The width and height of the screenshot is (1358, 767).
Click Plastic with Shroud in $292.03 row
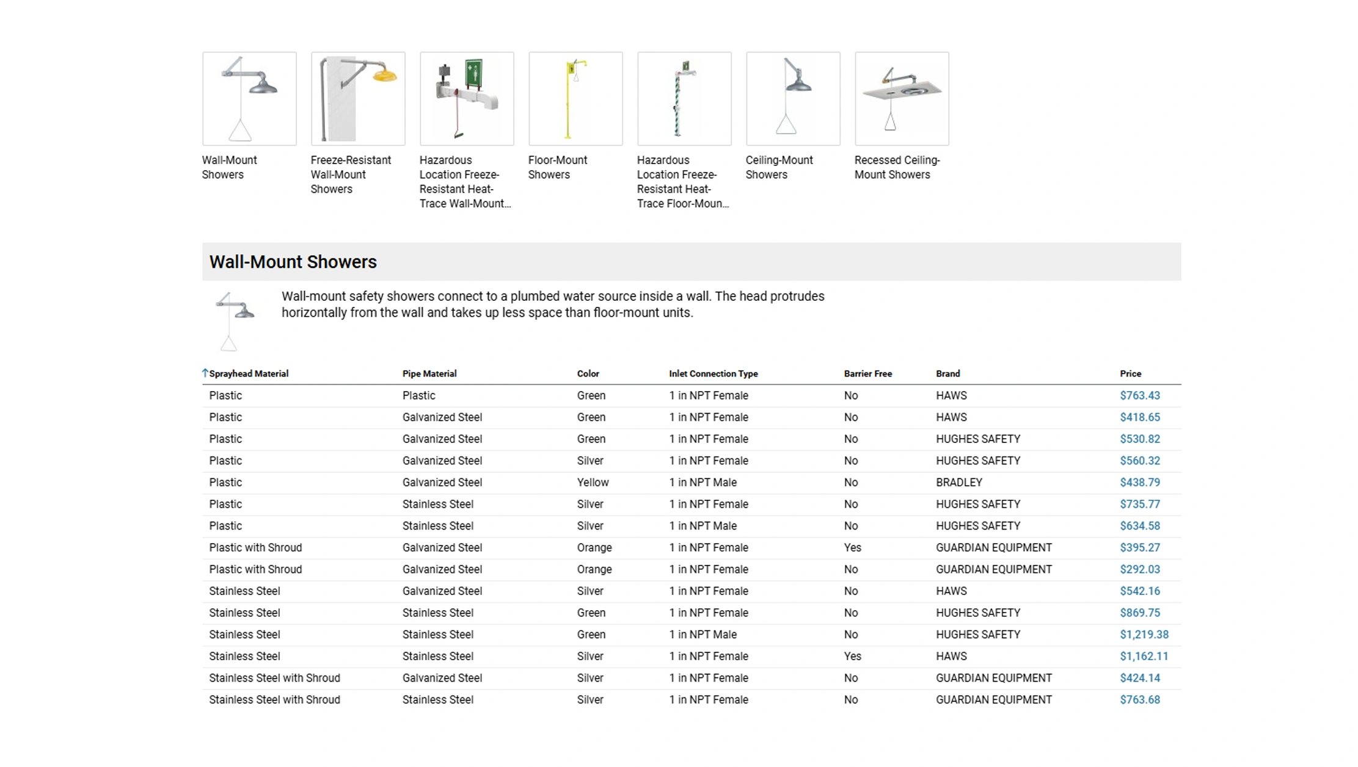tap(256, 569)
